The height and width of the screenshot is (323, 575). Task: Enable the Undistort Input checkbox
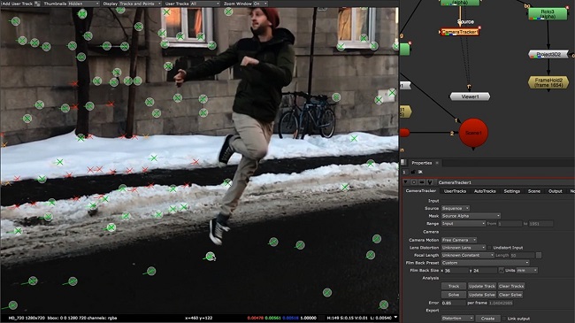click(489, 248)
